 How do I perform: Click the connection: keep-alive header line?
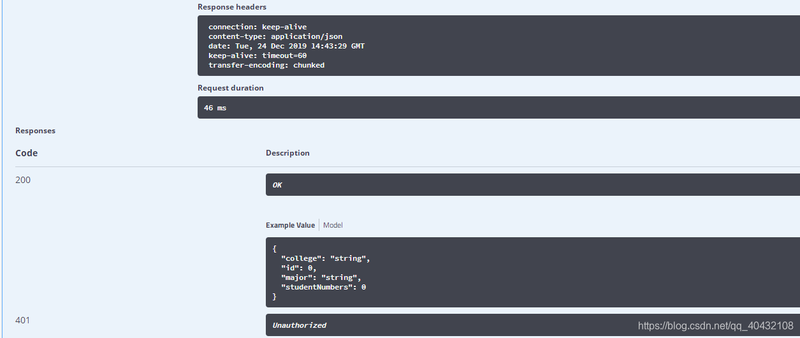(x=258, y=27)
